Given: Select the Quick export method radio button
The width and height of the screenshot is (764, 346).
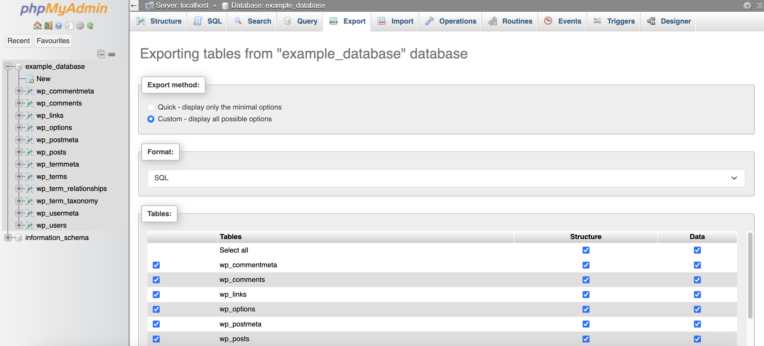Looking at the screenshot, I should (151, 107).
